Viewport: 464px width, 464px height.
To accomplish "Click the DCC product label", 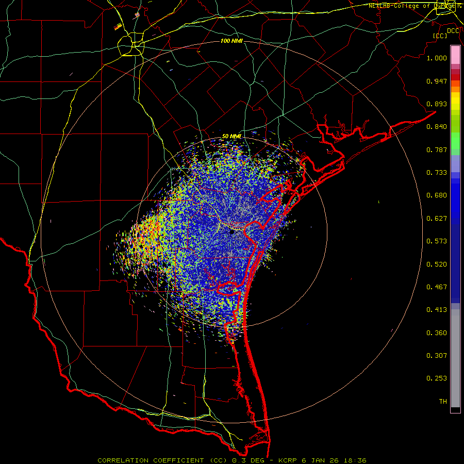I will 453,31.
